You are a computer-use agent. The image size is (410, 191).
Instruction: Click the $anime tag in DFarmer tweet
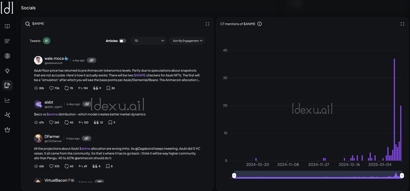[x=85, y=149]
